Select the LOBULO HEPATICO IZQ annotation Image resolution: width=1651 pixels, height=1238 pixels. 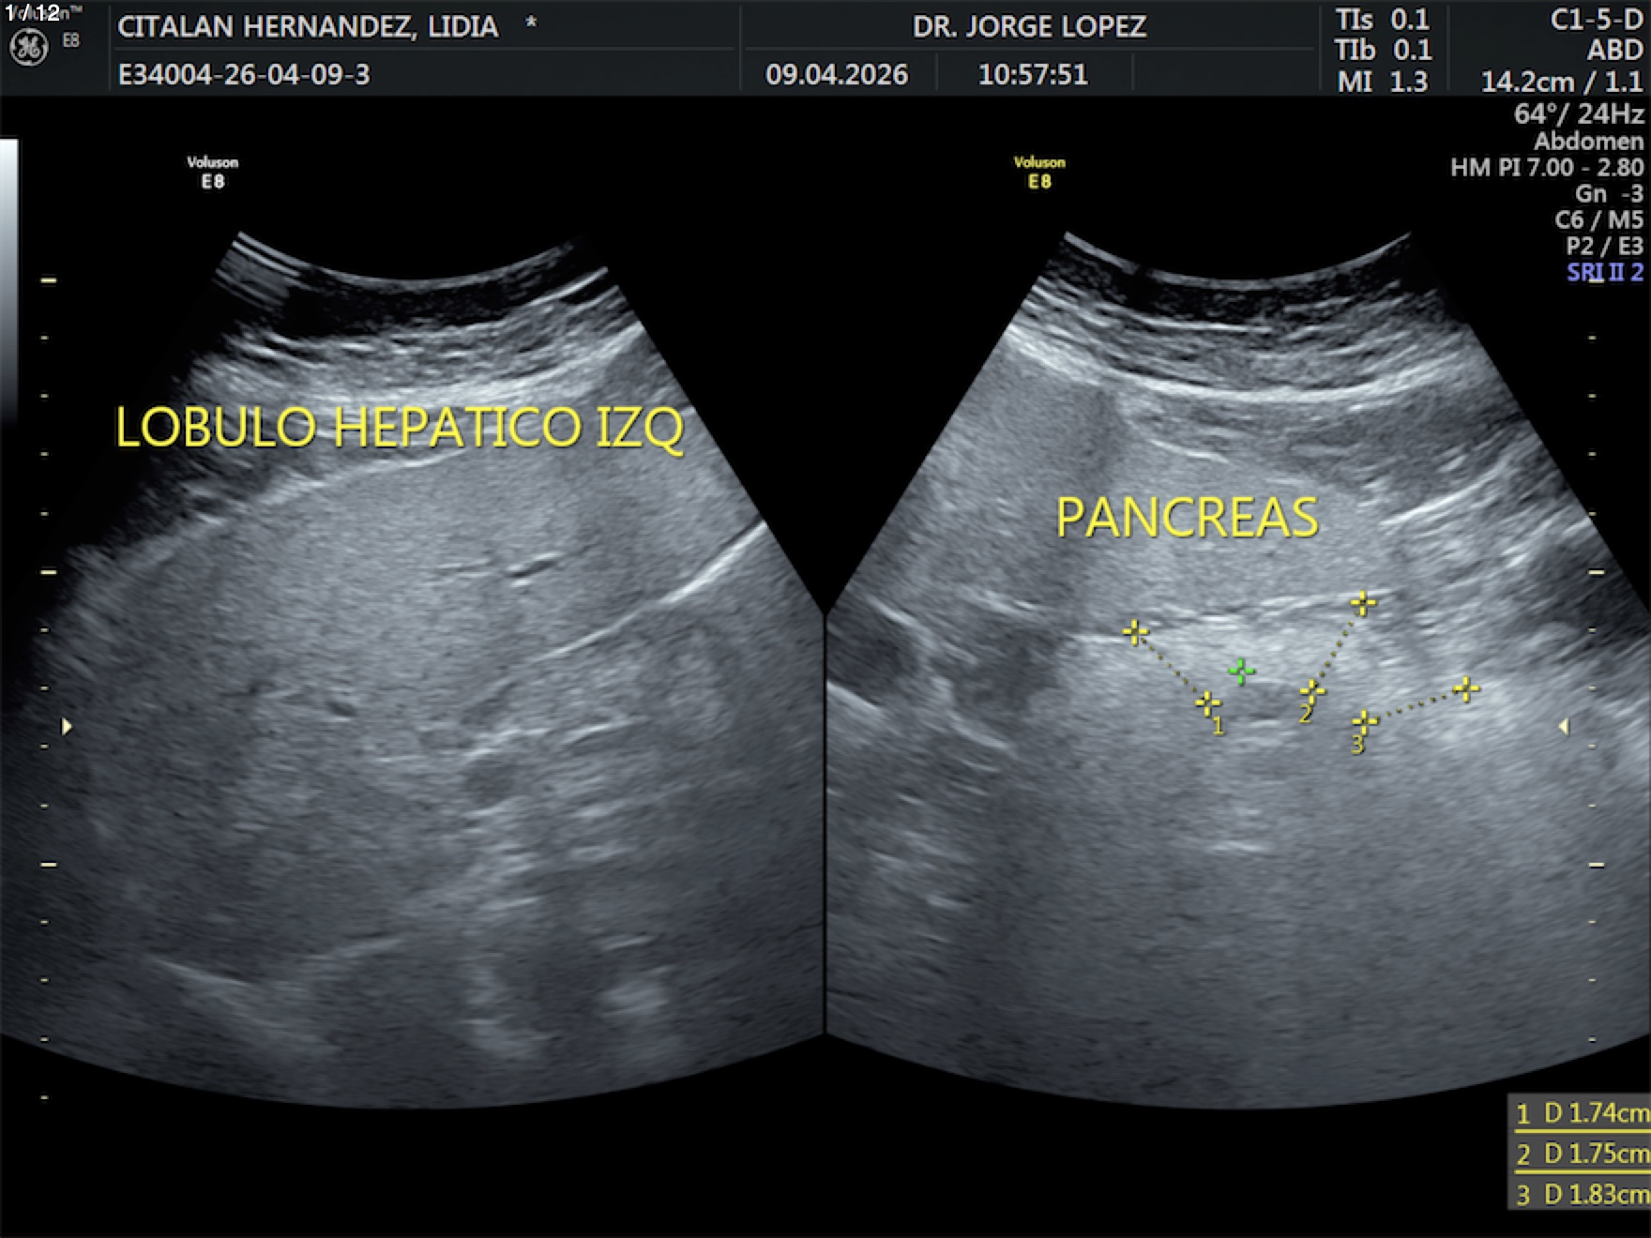point(399,428)
